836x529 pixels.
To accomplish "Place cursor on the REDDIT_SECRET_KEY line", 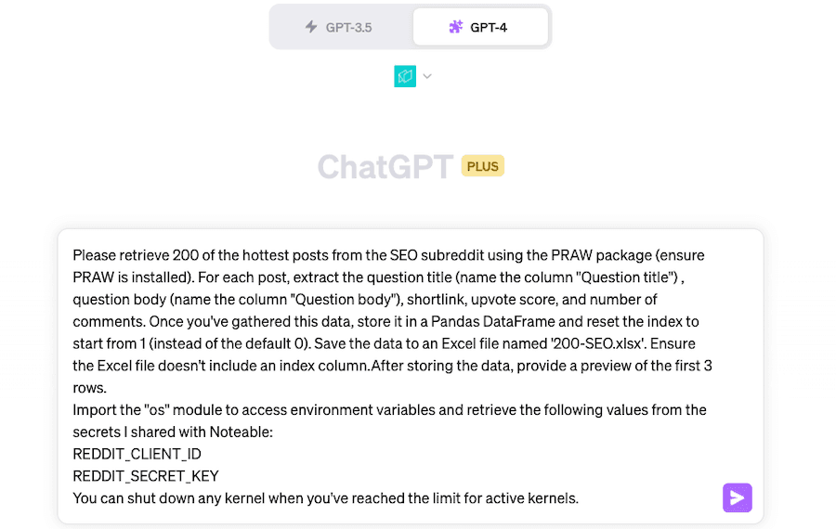I will [x=145, y=476].
